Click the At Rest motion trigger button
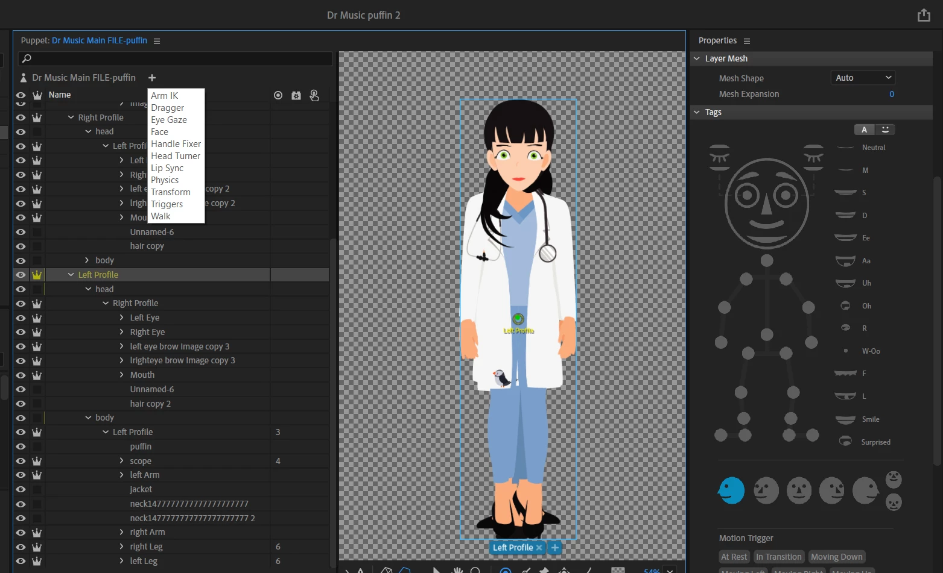Viewport: 943px width, 573px height. 734,557
